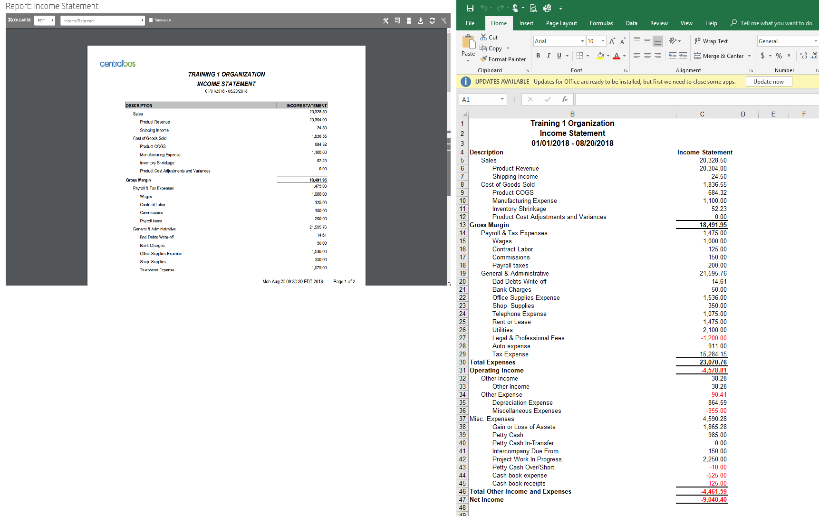
Task: Toggle Bold formatting
Action: click(538, 56)
